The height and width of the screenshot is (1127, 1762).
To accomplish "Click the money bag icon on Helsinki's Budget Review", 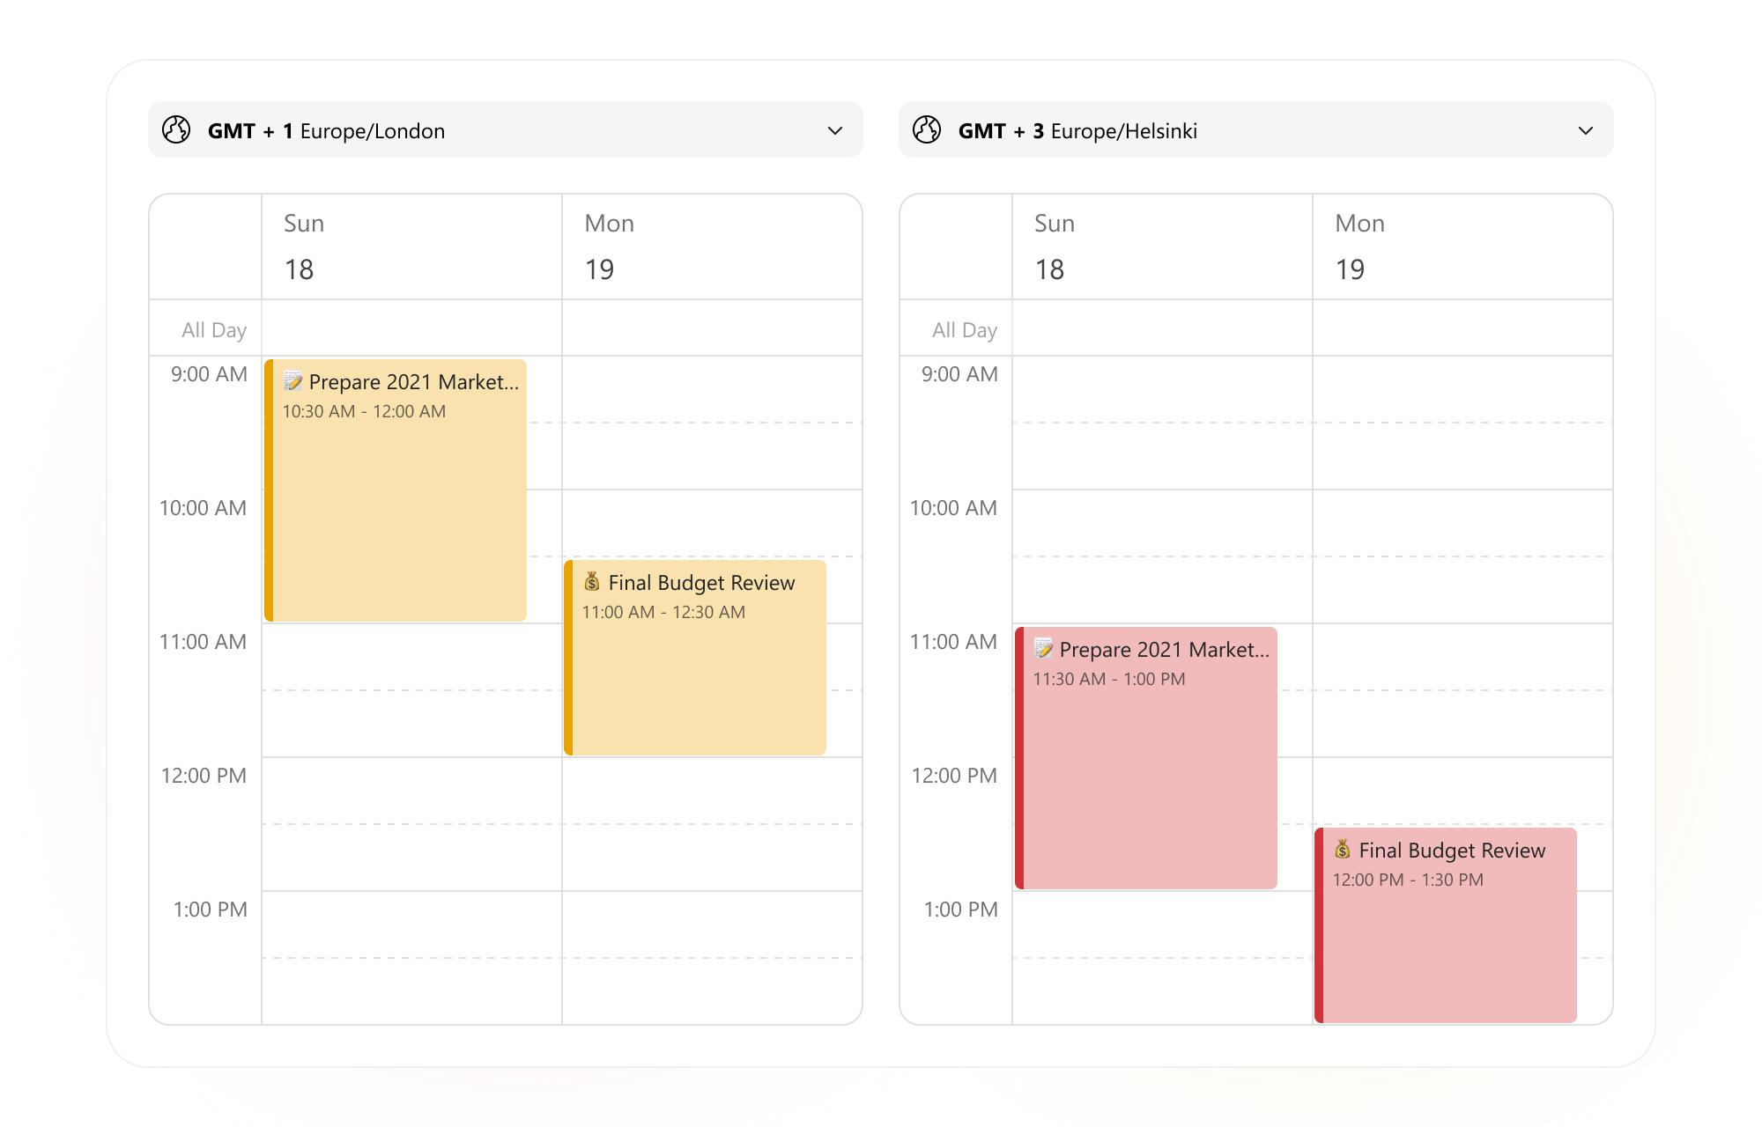I will point(1344,851).
